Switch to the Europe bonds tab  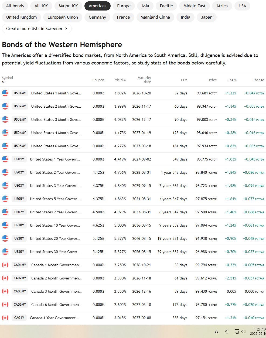tap(124, 6)
